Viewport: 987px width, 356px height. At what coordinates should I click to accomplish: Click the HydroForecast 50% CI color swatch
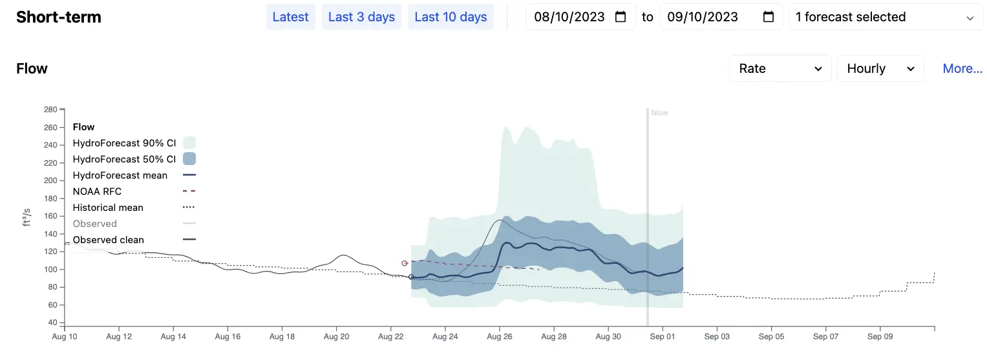pos(189,159)
